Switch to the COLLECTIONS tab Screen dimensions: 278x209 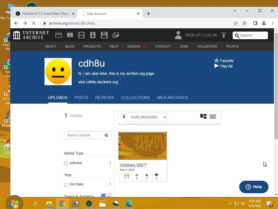135,98
